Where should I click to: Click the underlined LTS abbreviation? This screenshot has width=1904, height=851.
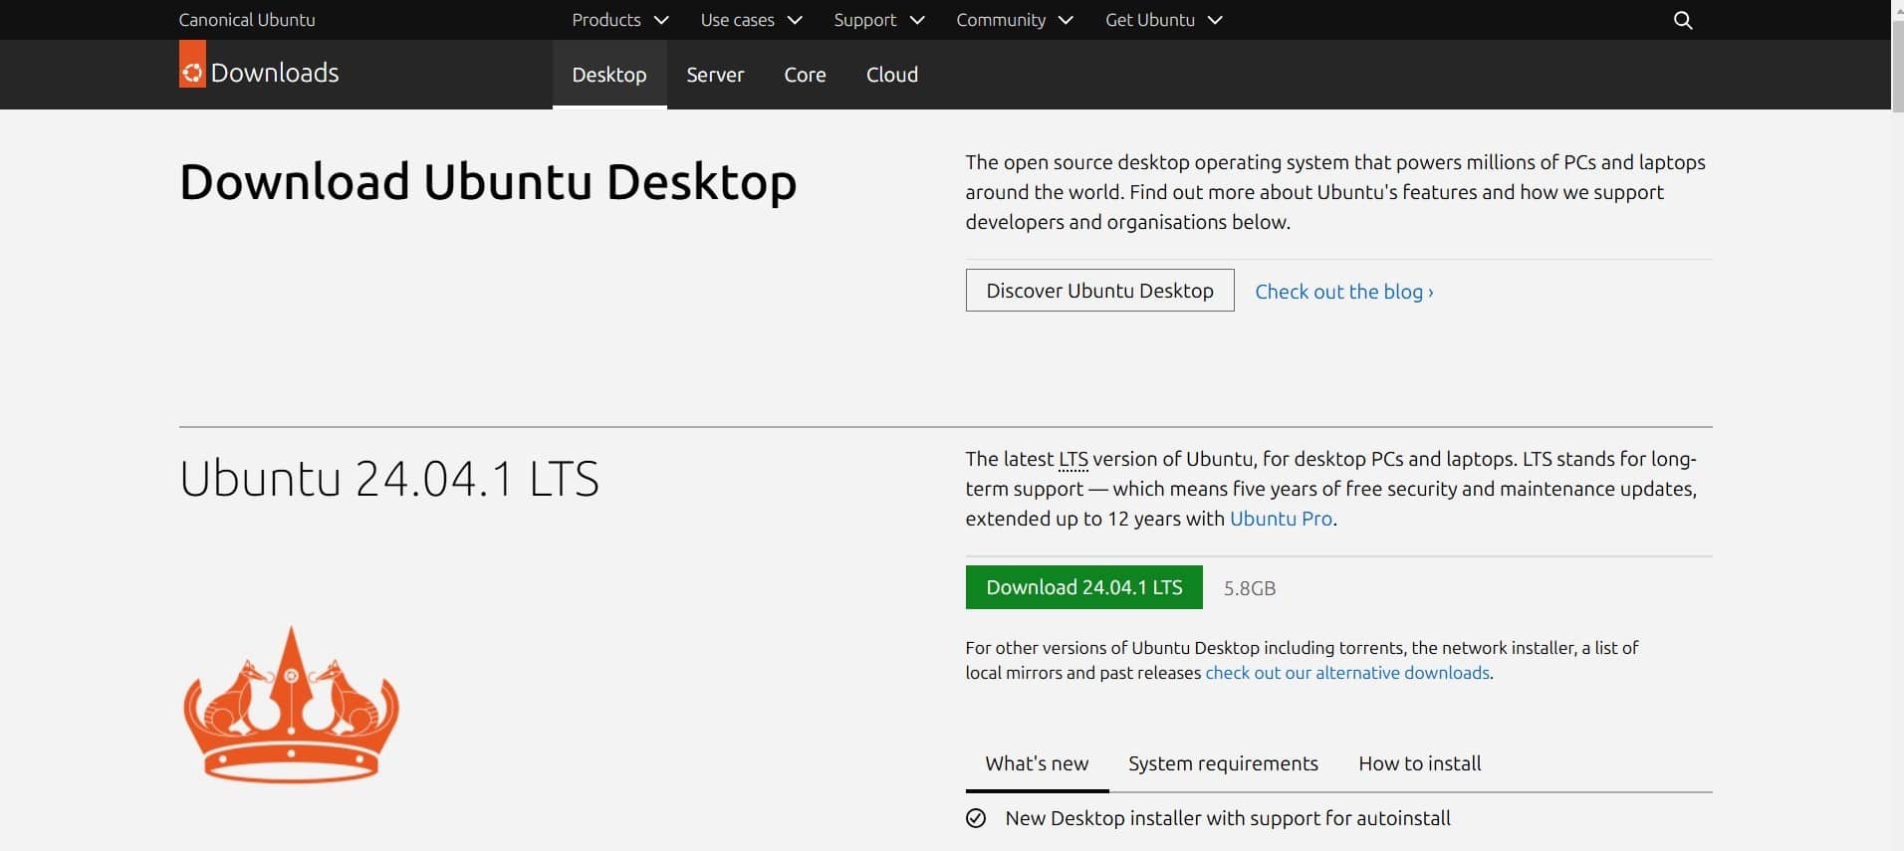1073,459
